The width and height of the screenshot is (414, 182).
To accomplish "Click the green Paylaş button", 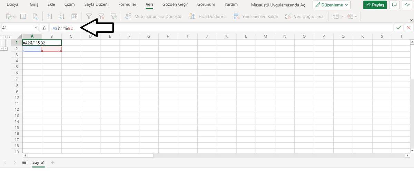I will (375, 5).
